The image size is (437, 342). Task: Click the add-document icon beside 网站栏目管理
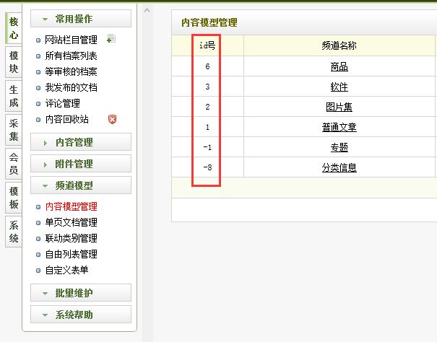[111, 40]
